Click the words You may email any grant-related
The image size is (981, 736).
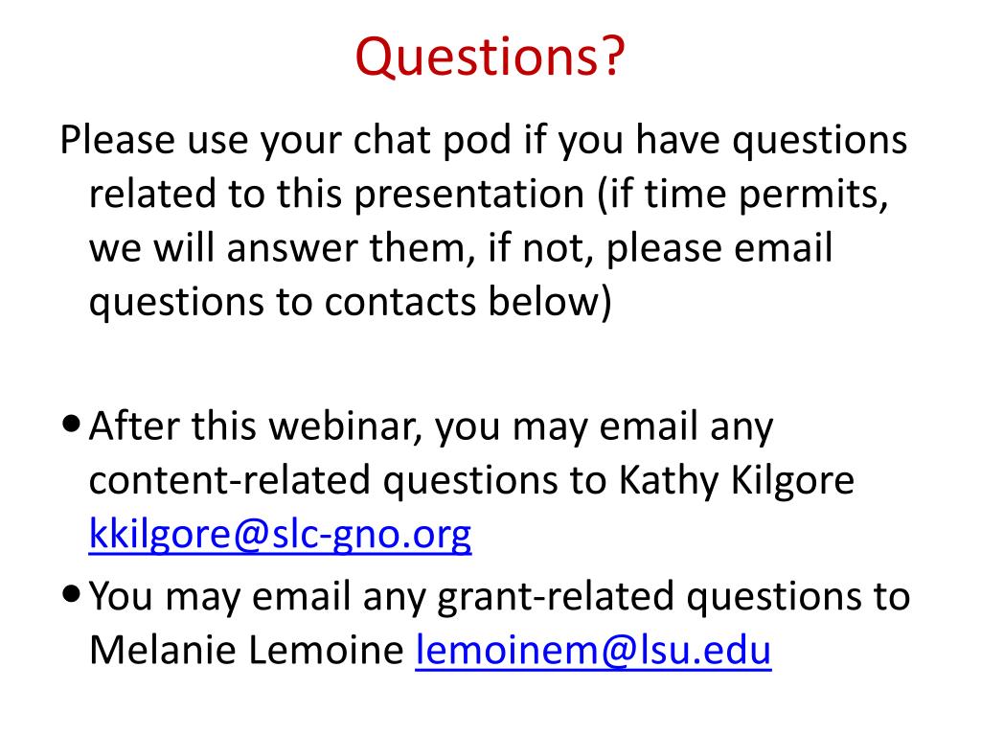point(381,596)
